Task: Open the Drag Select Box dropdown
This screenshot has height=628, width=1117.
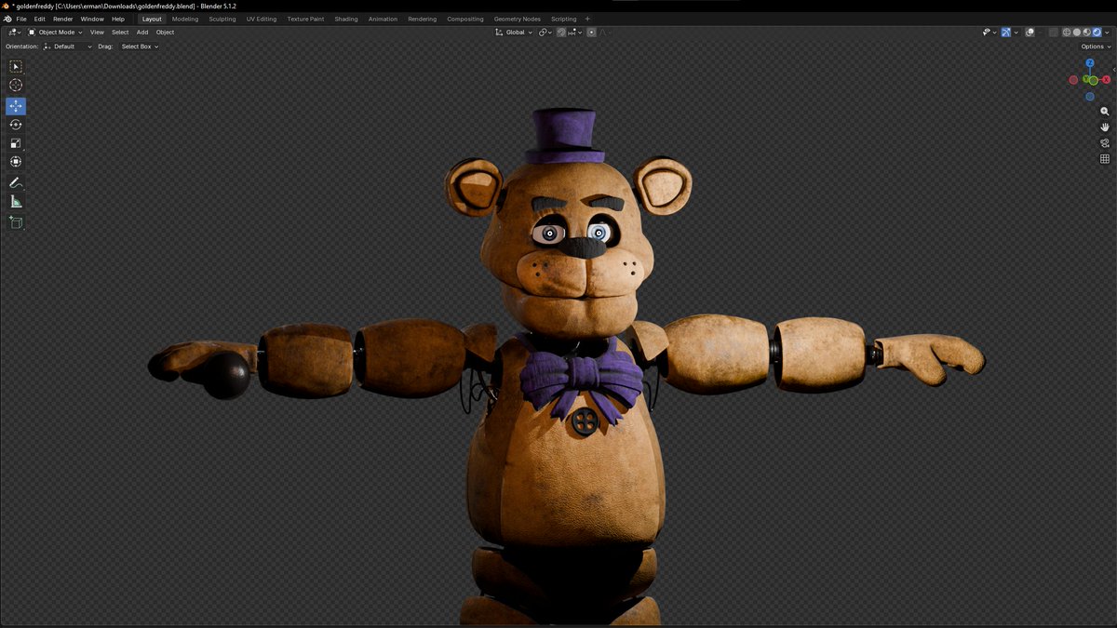Action: (x=139, y=47)
